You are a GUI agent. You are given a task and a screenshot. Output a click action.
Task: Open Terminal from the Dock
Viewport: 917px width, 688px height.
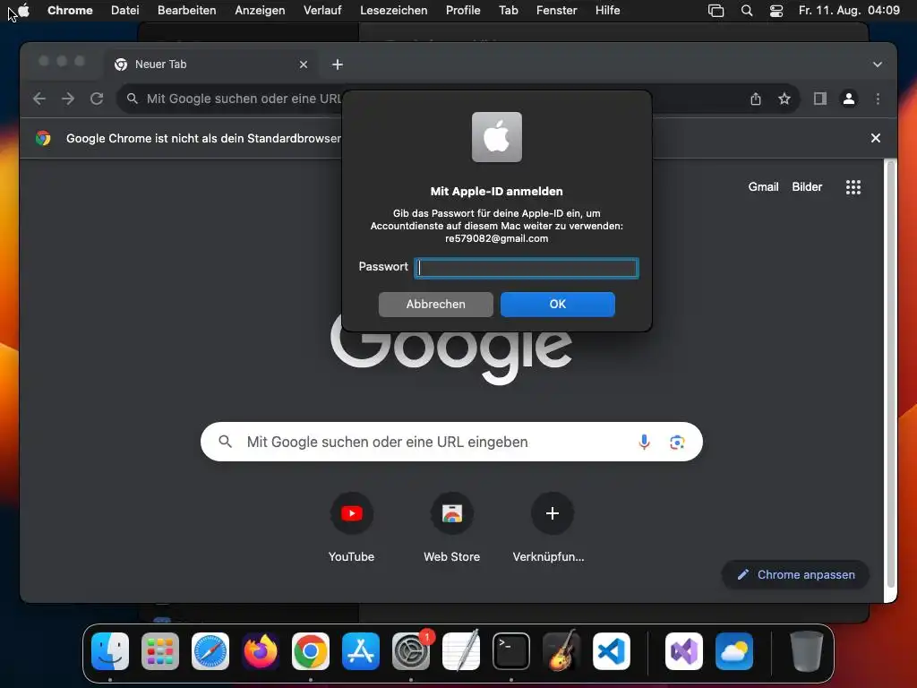click(x=511, y=651)
